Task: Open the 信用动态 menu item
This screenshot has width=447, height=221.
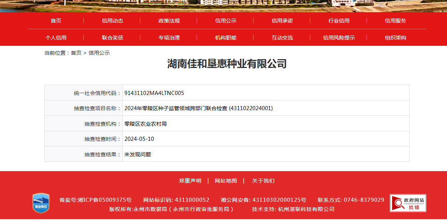Action: point(113,21)
